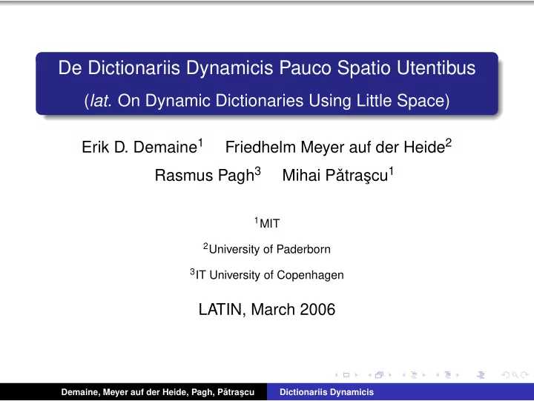
Task: Click footer author list Demaine, Meyer auf der Heide
Action: pos(158,392)
